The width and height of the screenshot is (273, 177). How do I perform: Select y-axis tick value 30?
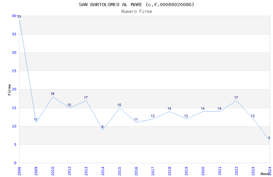tap(14, 52)
